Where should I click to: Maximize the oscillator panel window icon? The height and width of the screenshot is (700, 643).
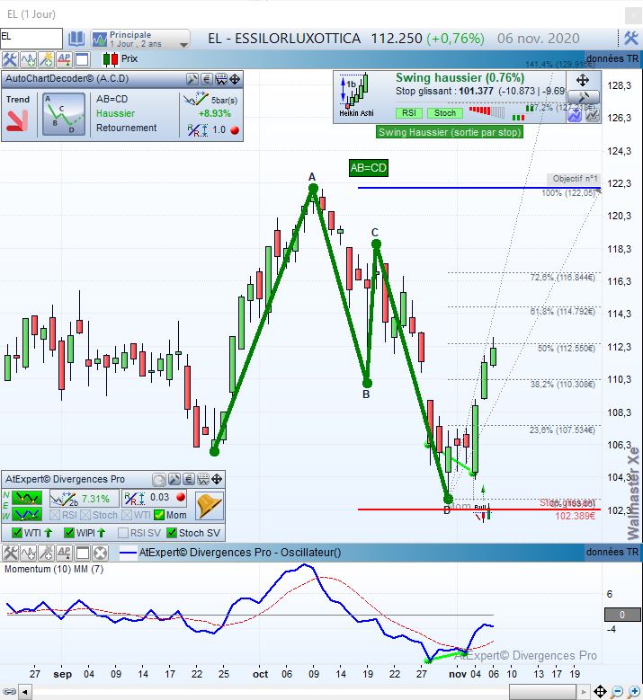point(82,554)
